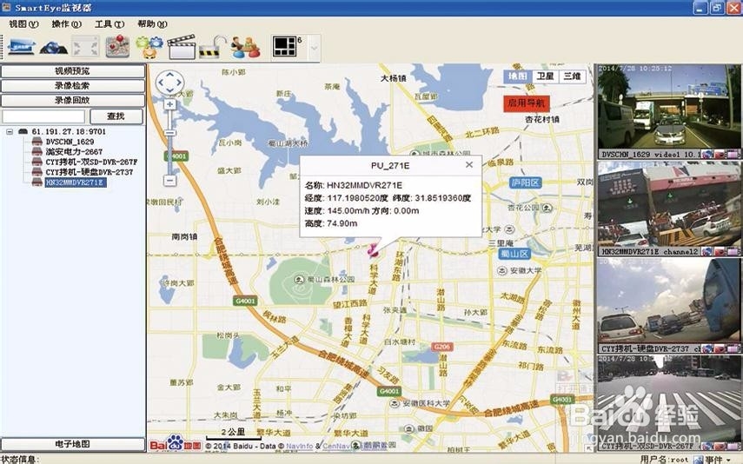Click purple film icon on DVSCHN_1629 video bar
Screen dimensions: 743x464
pyautogui.click(x=733, y=154)
